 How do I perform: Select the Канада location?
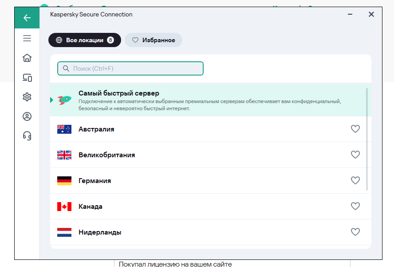(211, 207)
